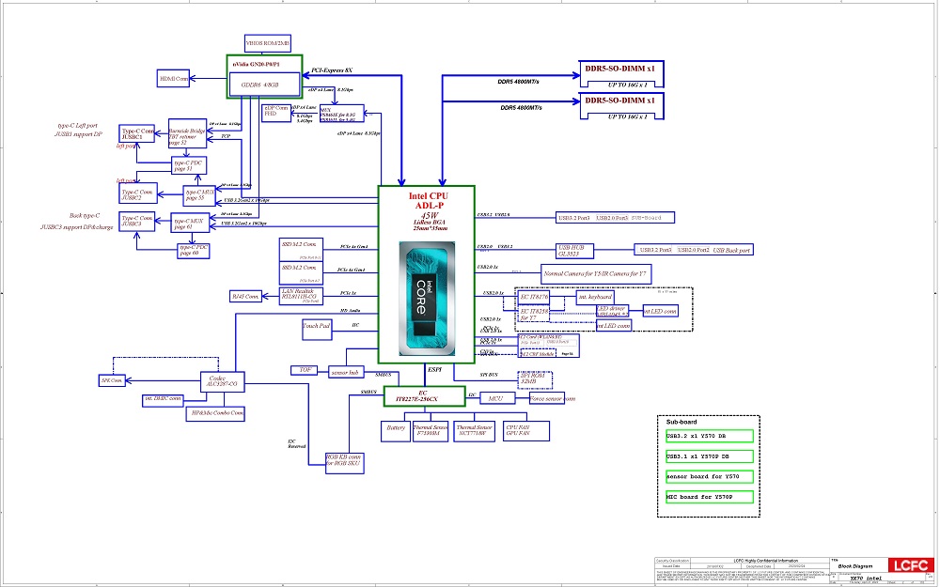Click the Sub-board legend heading

coord(681,422)
